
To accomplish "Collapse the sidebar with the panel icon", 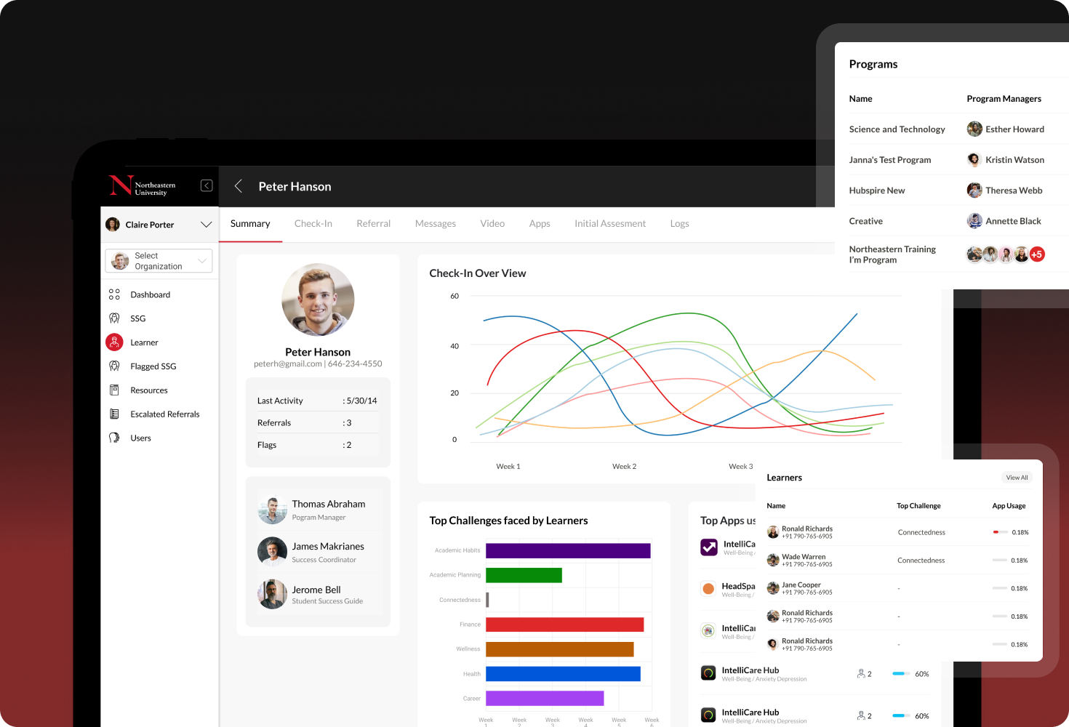I will pos(207,186).
